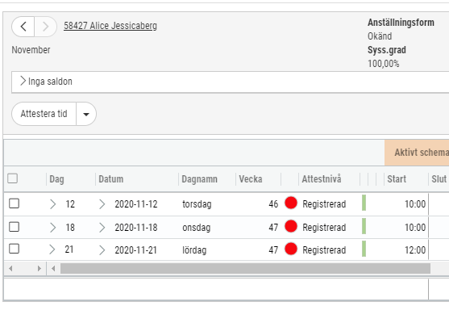Screen dimensions: 449x327
Task: Go to next employee with right arrow
Action: pyautogui.click(x=45, y=27)
